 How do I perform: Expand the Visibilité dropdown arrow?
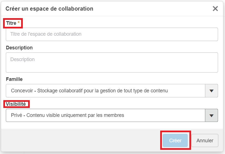(211, 115)
